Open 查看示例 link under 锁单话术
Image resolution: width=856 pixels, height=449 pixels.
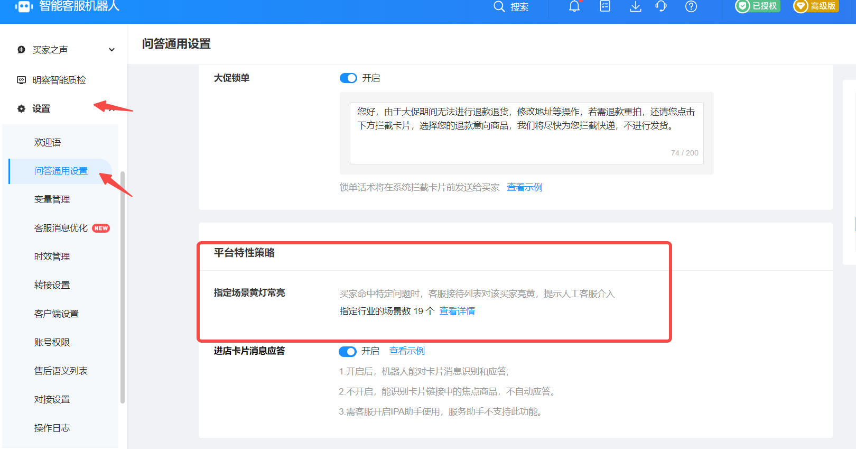[x=525, y=187]
